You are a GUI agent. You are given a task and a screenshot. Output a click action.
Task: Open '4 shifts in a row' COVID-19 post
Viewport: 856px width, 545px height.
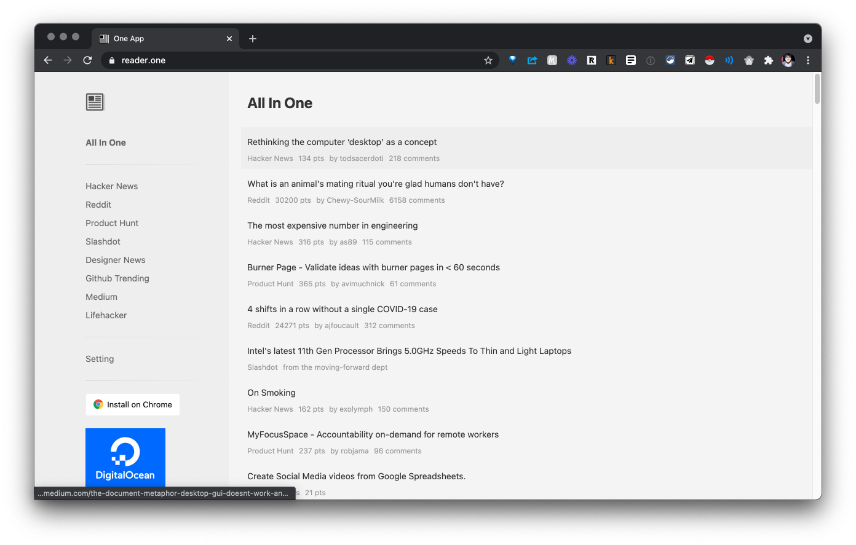pos(343,309)
